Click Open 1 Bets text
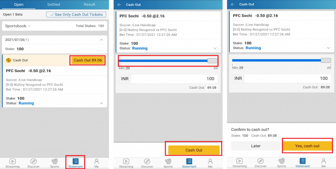Screen dimensions: 336x169 [x=13, y=14]
